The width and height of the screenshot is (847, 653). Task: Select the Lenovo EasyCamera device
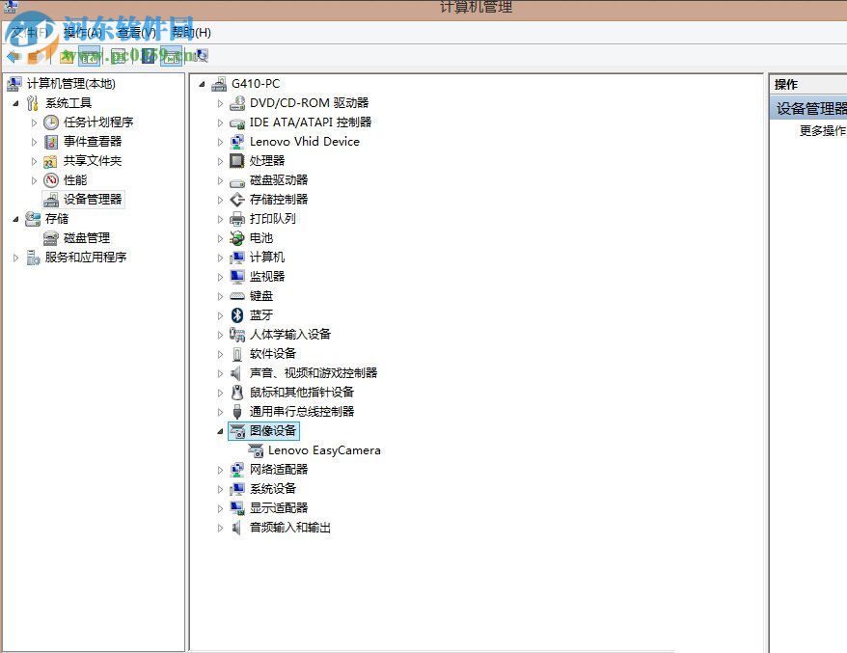point(324,449)
